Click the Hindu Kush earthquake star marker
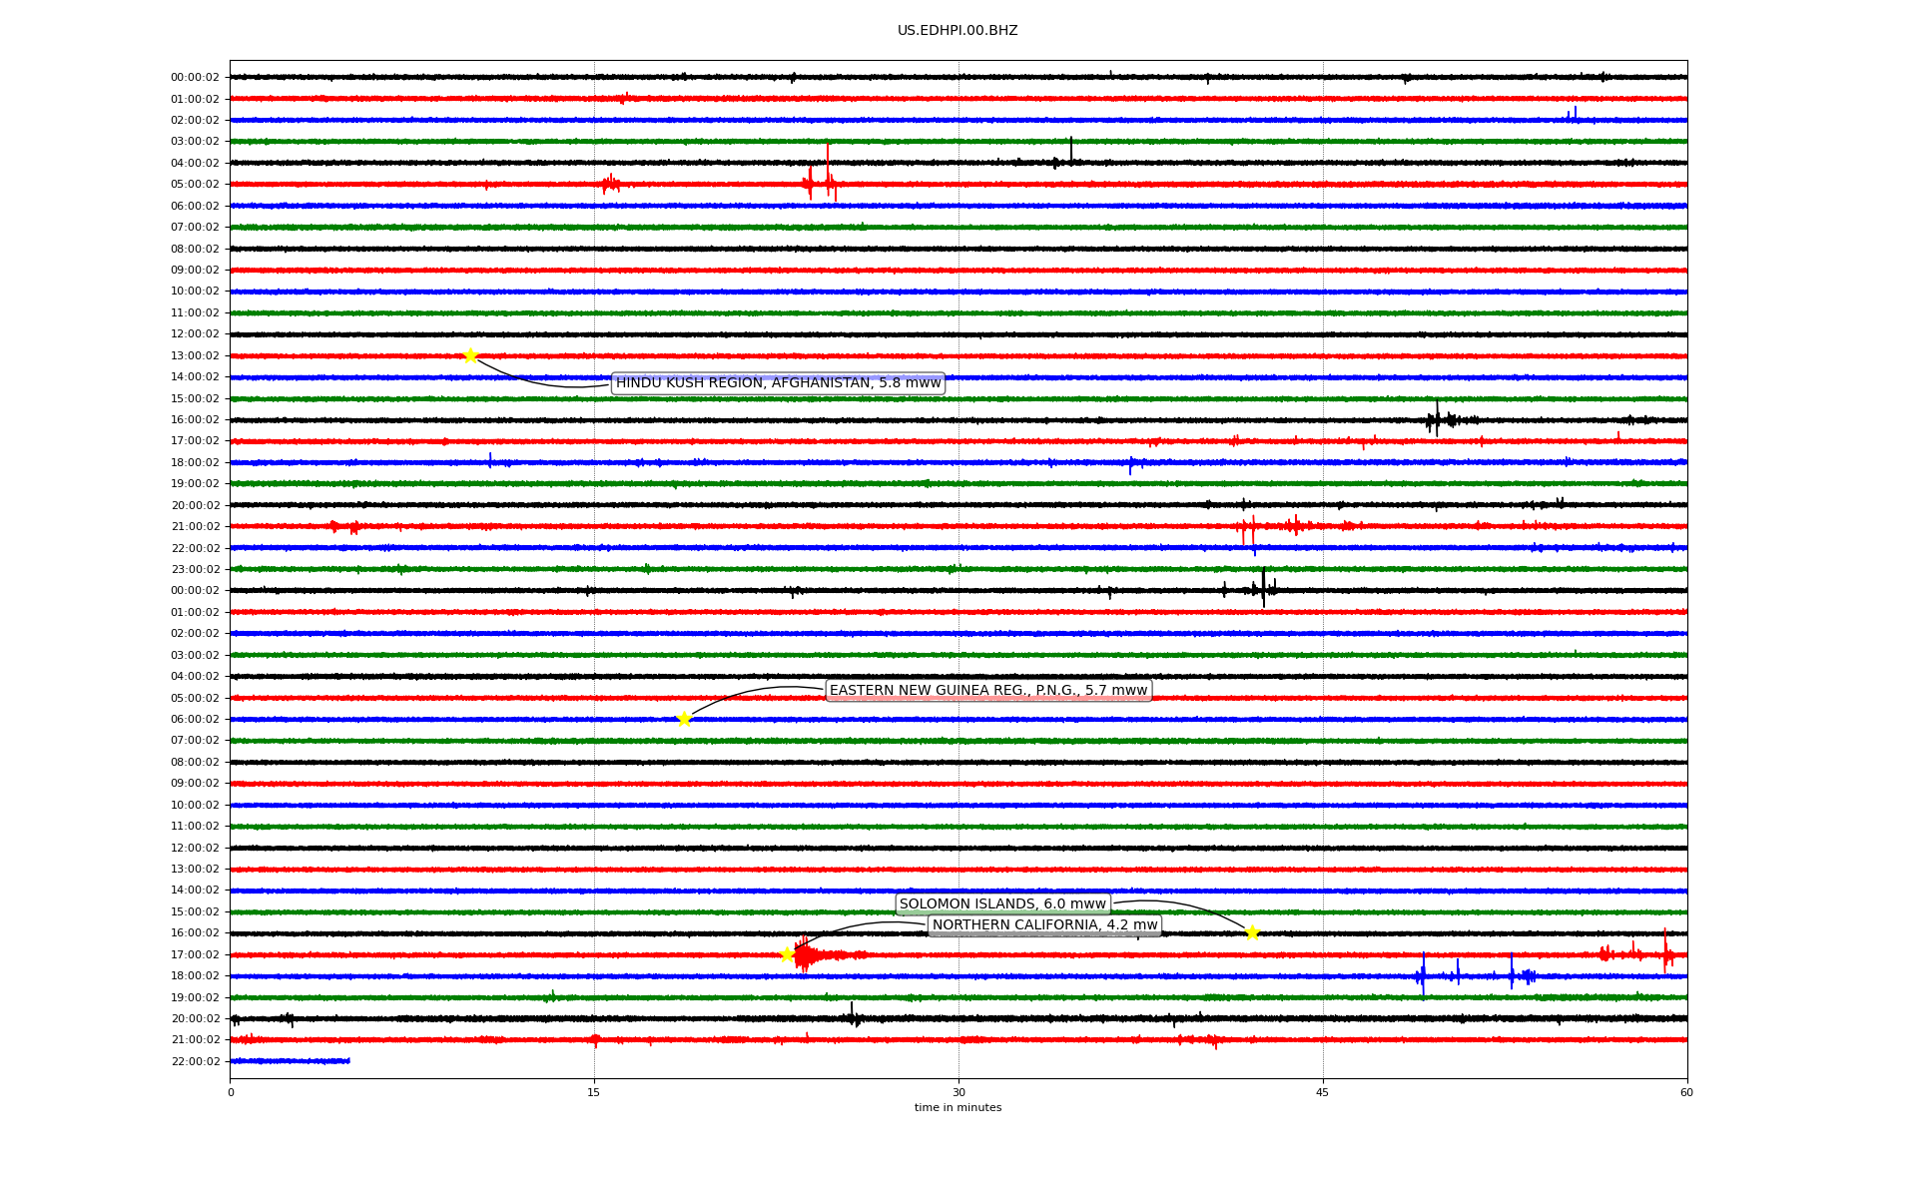This screenshot has width=1917, height=1198. pos(470,355)
